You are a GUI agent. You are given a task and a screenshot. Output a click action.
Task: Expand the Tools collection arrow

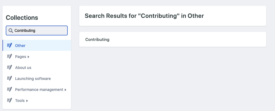(27, 101)
